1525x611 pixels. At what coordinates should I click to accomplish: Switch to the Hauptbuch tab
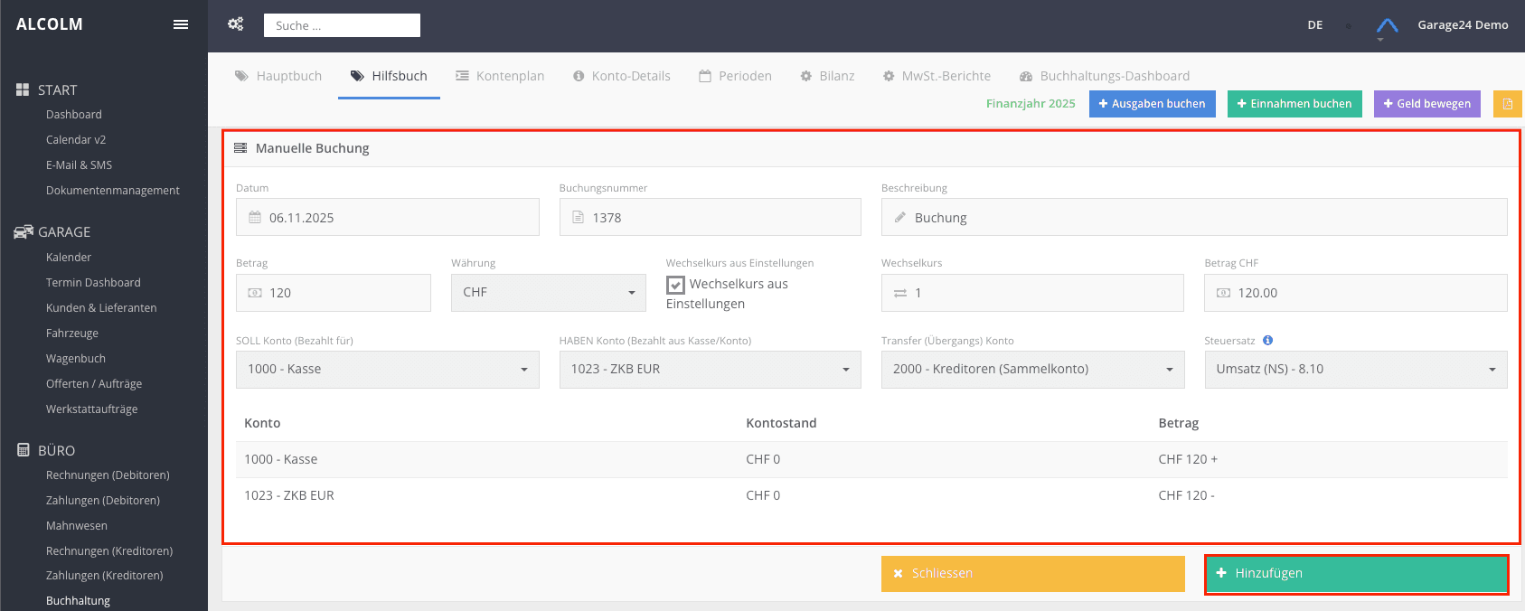[278, 76]
